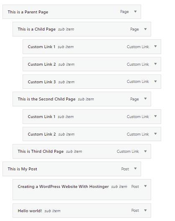Open first Custom Link 2 settings arrow
The width and height of the screenshot is (175, 221).
point(155,64)
